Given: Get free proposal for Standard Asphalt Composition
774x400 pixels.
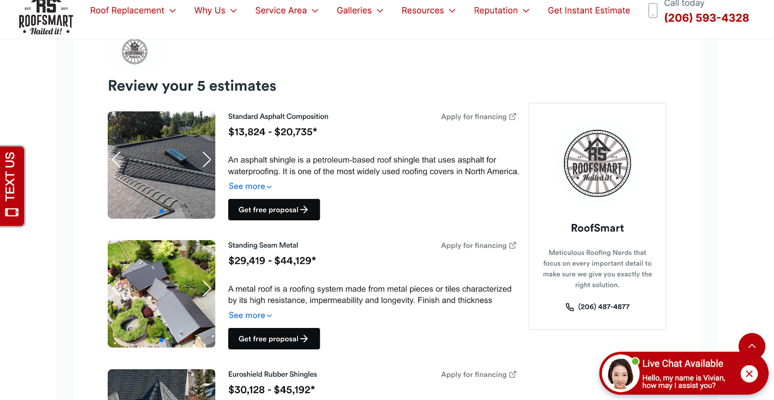Looking at the screenshot, I should click(274, 210).
